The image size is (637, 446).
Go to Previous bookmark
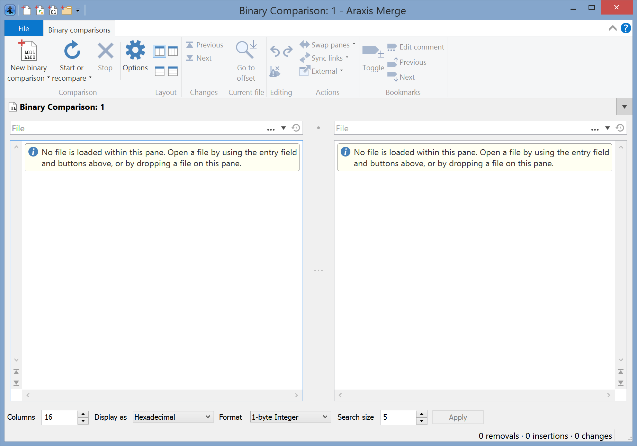tap(407, 62)
